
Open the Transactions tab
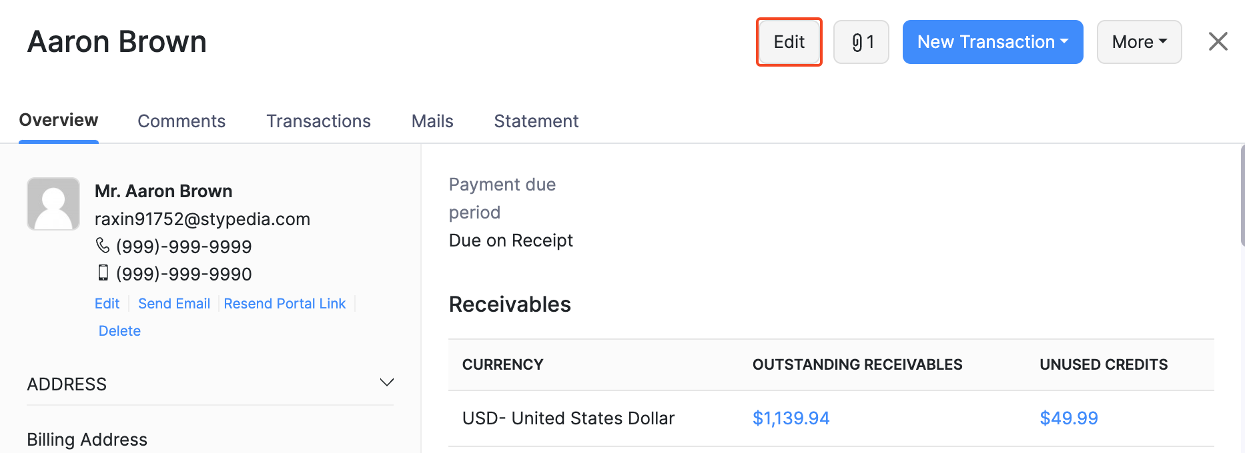(318, 121)
